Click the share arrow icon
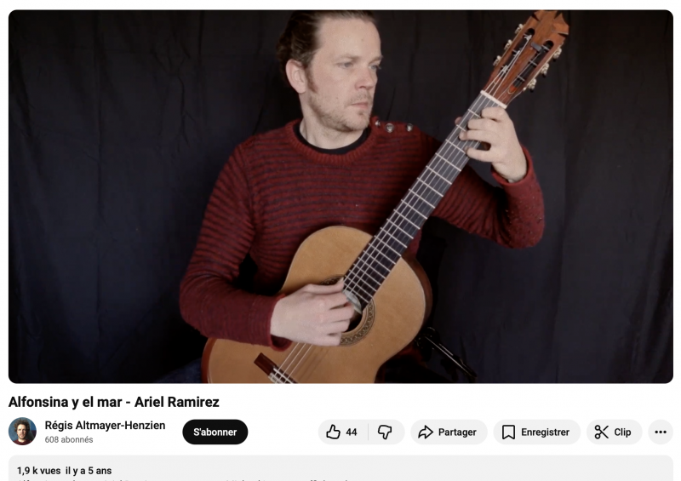The width and height of the screenshot is (681, 481). 426,432
